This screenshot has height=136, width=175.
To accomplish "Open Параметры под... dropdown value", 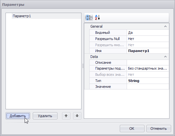I will 148,68.
